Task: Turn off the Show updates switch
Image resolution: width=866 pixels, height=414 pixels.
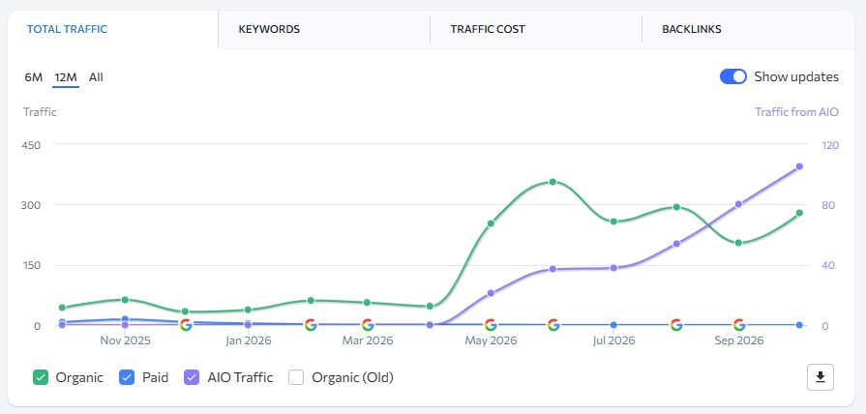Action: [x=732, y=76]
